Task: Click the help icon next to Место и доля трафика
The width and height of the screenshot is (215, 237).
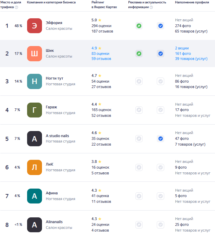Action: pos(17,7)
